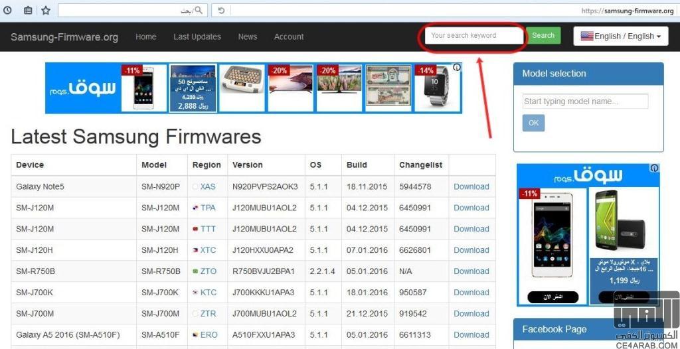Click the OK button in Model selection
The width and height of the screenshot is (680, 349).
pyautogui.click(x=533, y=123)
